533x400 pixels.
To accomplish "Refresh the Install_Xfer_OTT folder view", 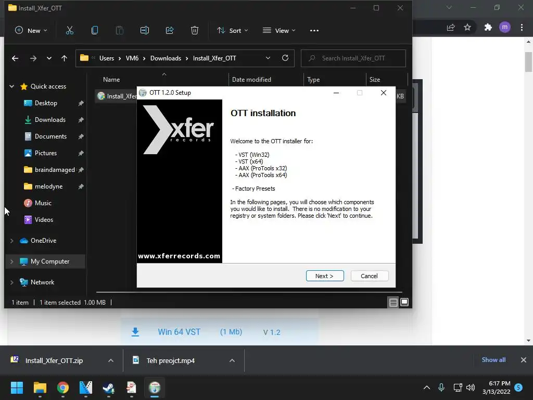I will [x=285, y=58].
